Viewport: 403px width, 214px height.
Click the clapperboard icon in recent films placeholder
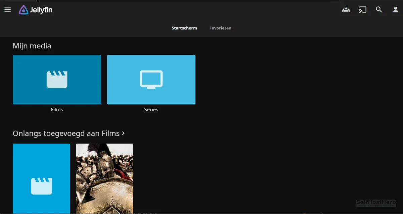click(41, 186)
